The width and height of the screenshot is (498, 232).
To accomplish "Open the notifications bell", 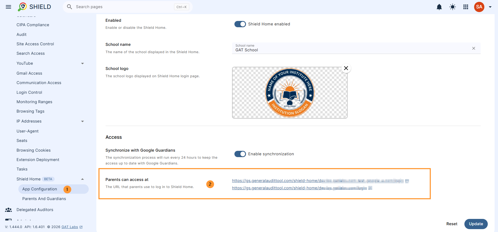I will 439,7.
